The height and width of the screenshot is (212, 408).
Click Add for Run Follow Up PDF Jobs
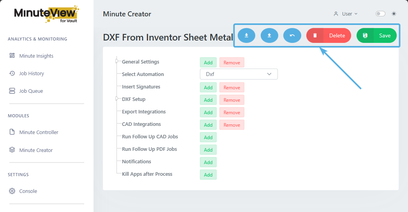[x=208, y=150]
